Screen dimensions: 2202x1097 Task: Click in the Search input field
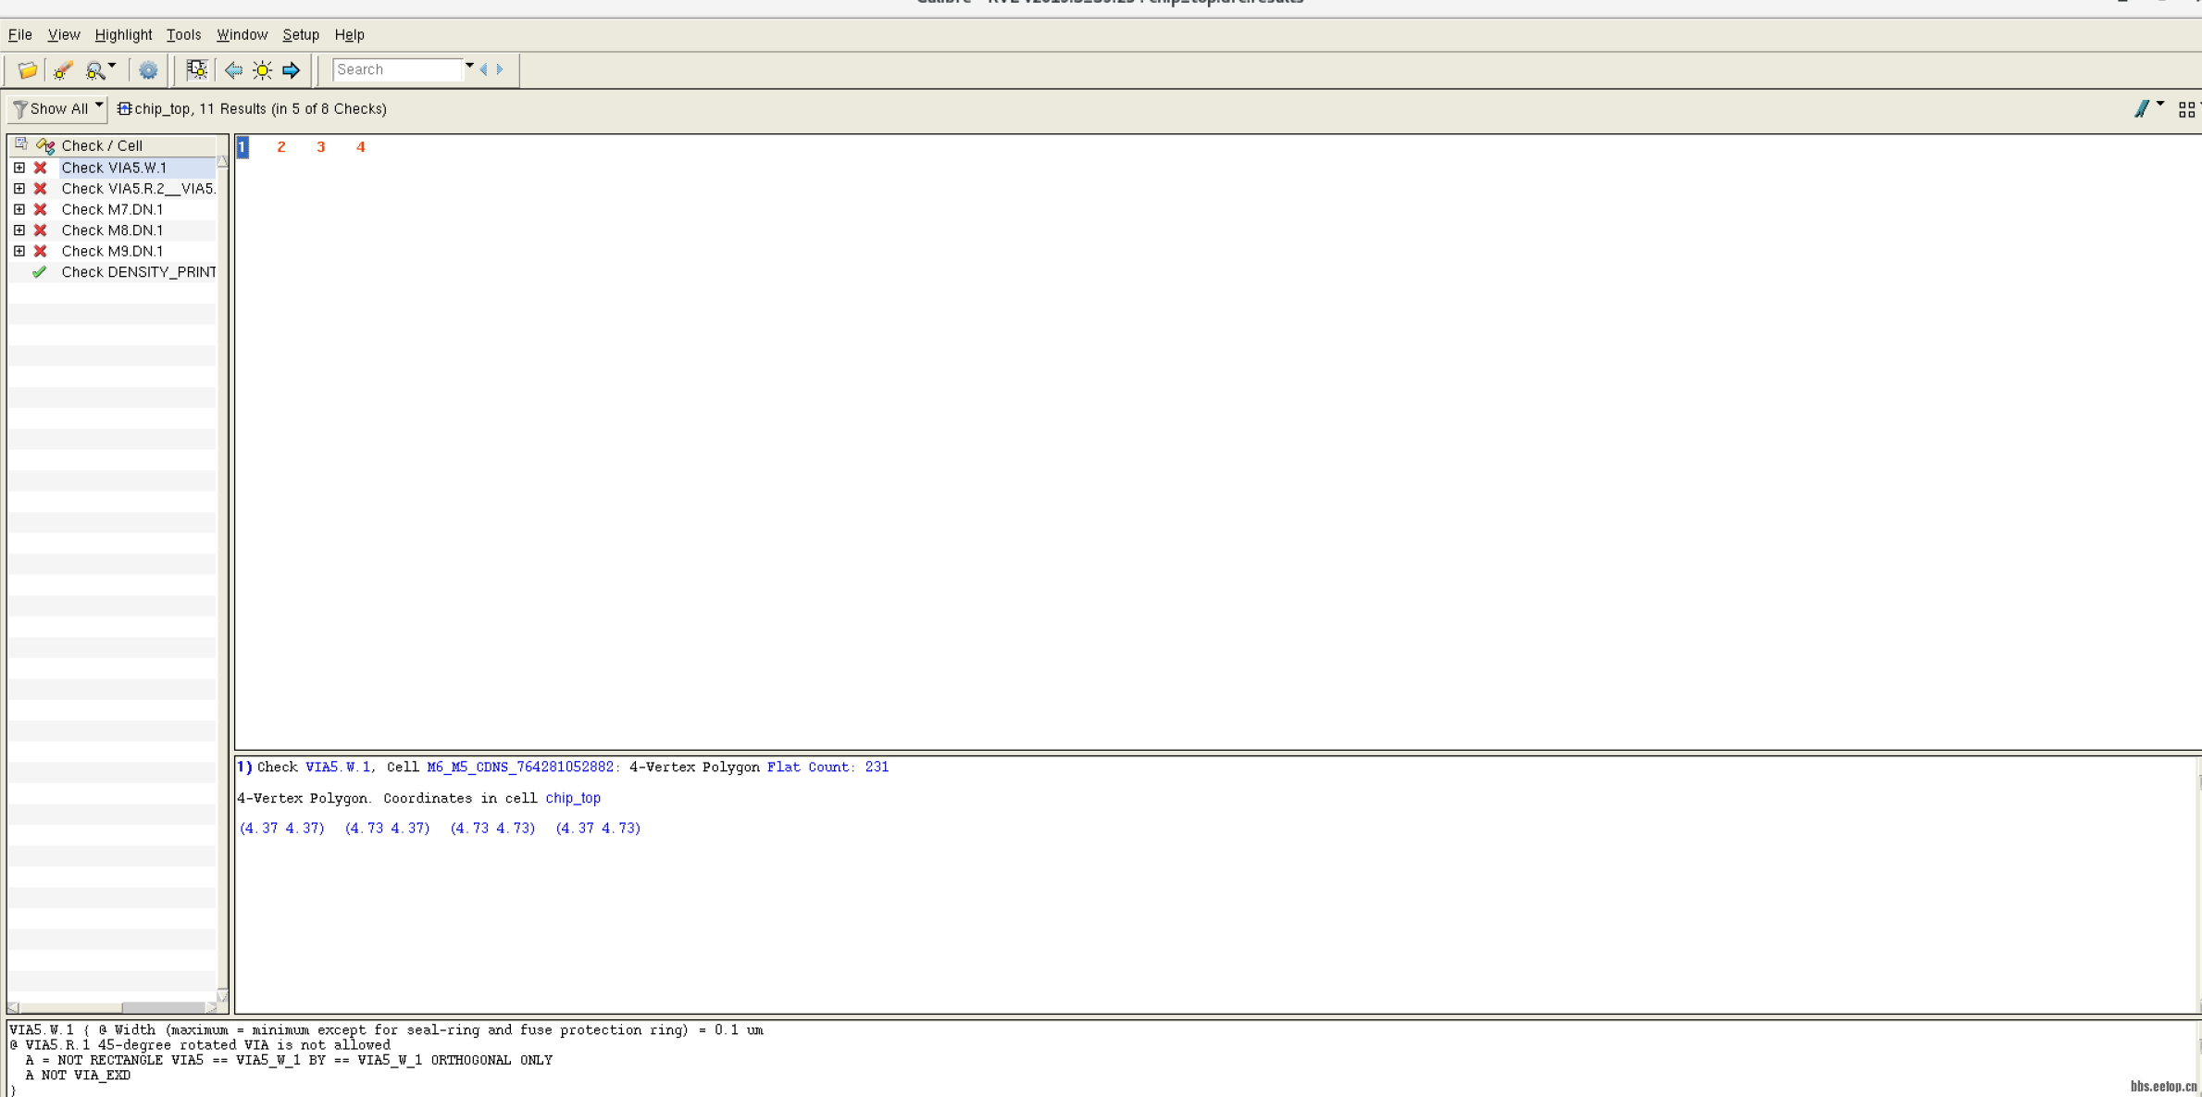(397, 69)
